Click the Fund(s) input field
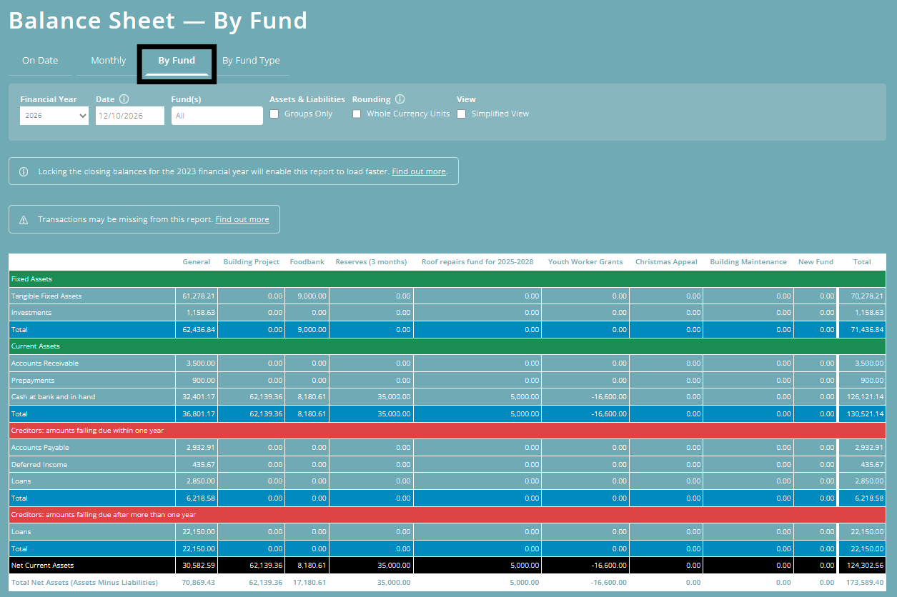 coord(217,116)
